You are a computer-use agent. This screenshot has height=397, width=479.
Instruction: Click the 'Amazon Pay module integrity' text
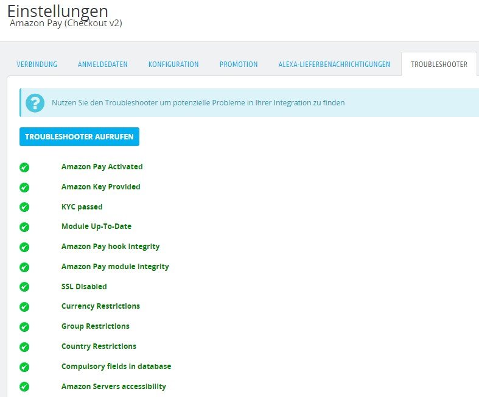tap(115, 267)
